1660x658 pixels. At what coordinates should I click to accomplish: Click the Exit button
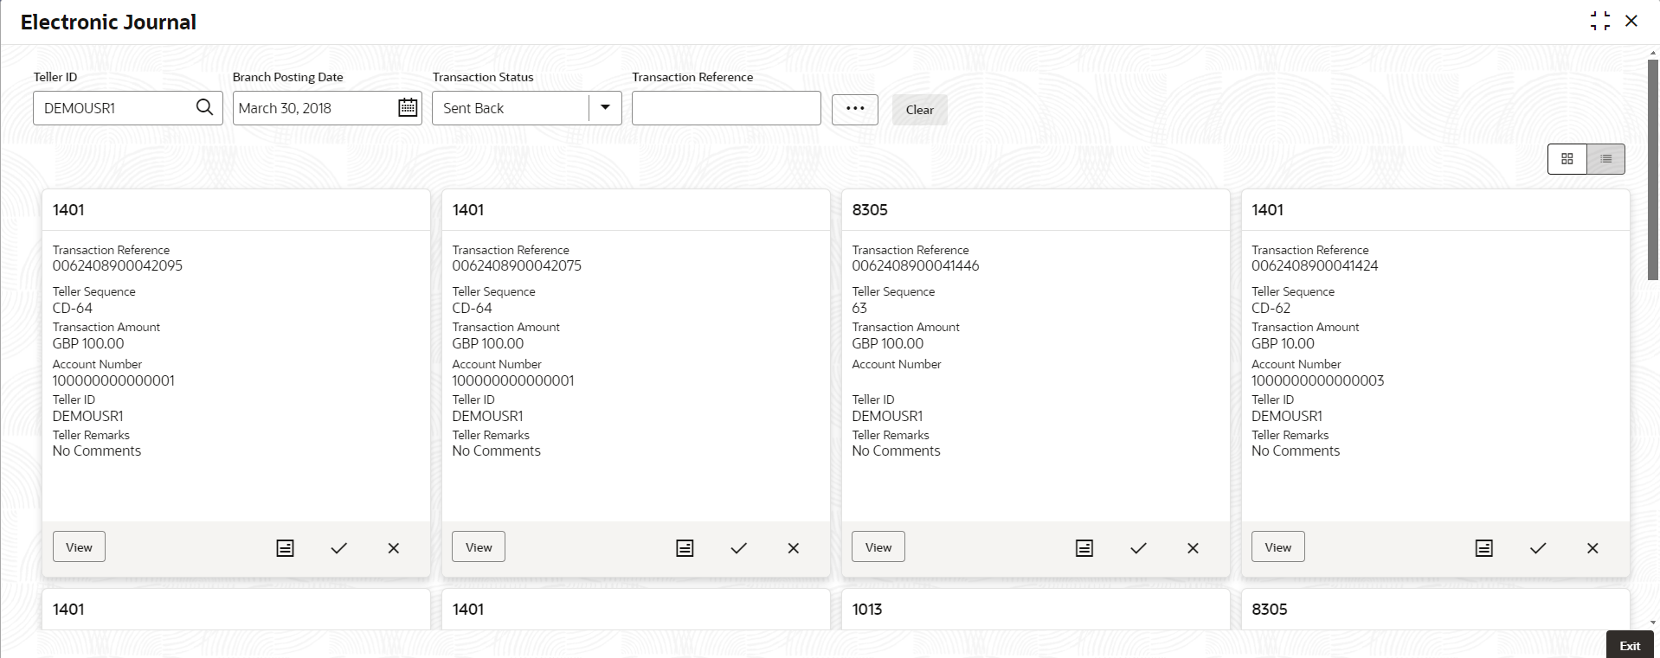pyautogui.click(x=1630, y=645)
